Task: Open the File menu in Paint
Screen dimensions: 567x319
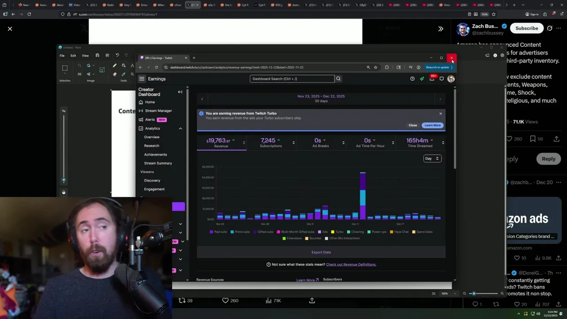Action: click(62, 55)
